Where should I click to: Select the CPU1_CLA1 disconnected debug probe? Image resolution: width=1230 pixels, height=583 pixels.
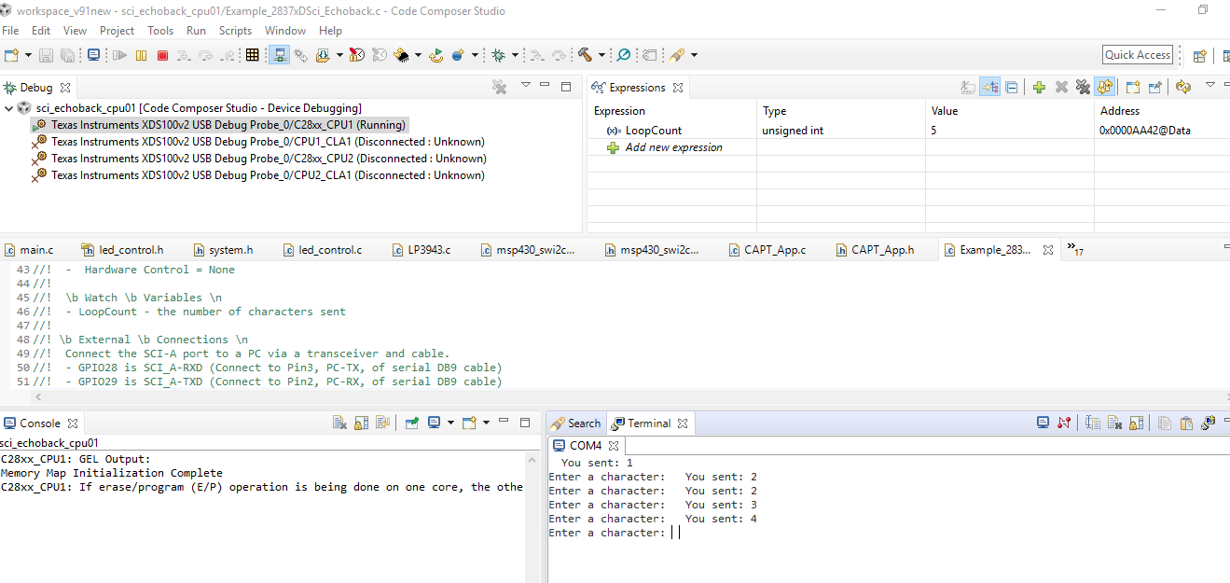(267, 142)
